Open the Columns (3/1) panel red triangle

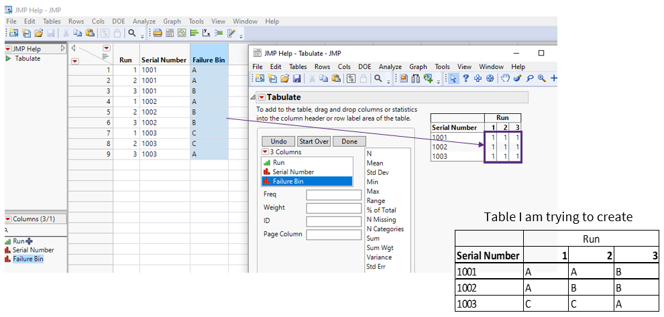pyautogui.click(x=8, y=219)
